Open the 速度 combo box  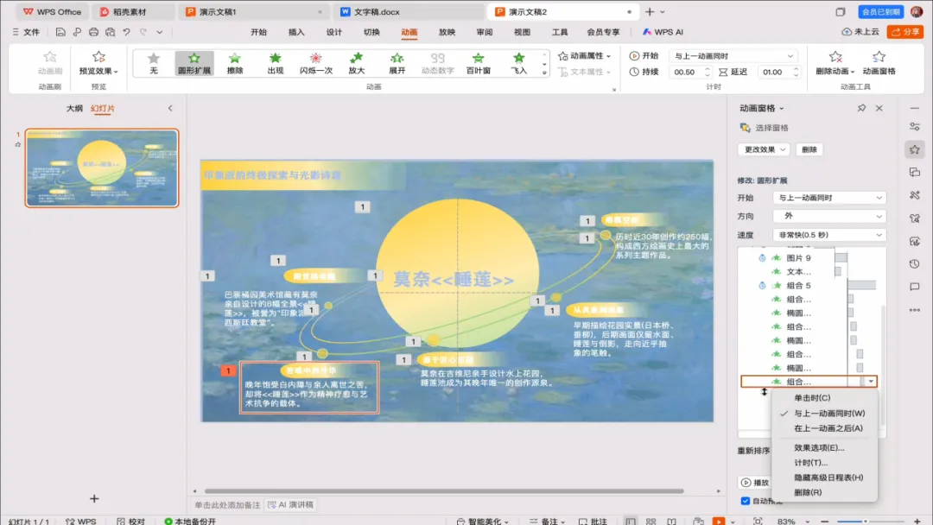828,235
